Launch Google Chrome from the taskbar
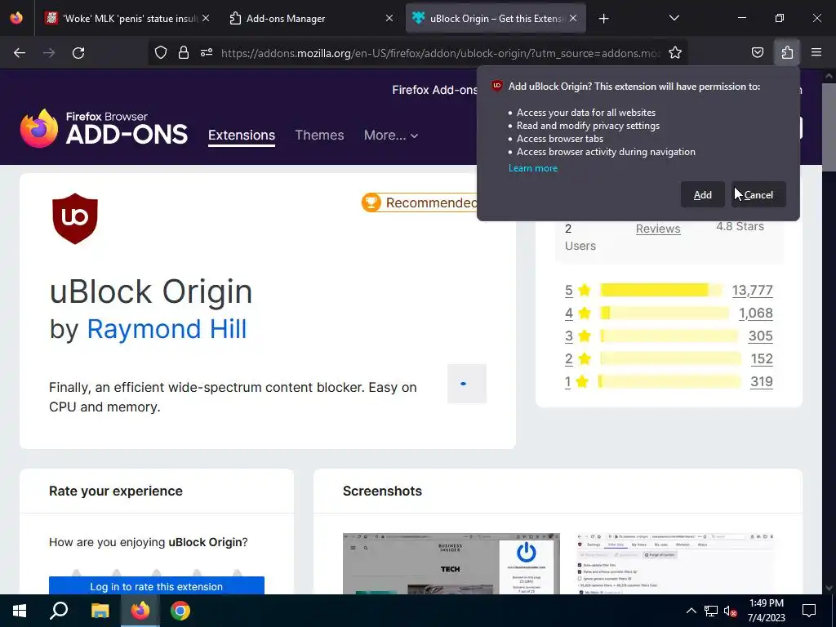The image size is (836, 627). [x=180, y=611]
